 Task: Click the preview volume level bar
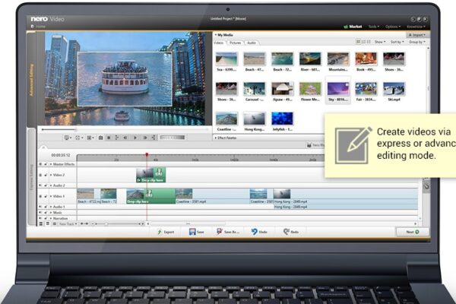pyautogui.click(x=173, y=138)
